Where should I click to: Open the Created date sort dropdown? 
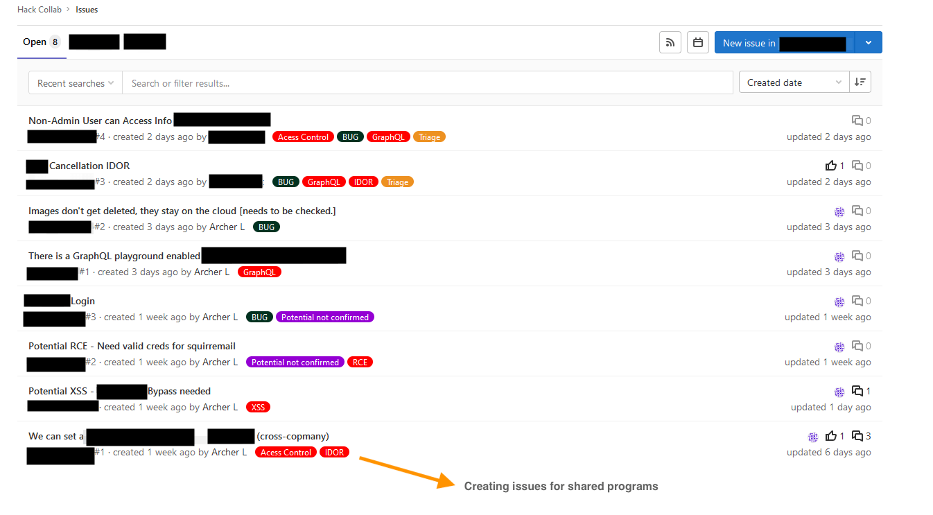pyautogui.click(x=792, y=82)
